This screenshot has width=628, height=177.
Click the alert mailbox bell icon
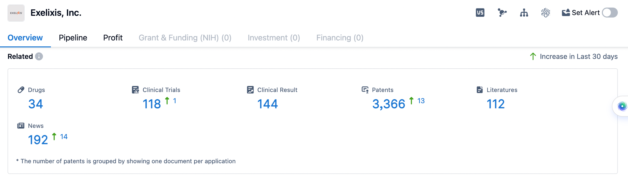(566, 13)
